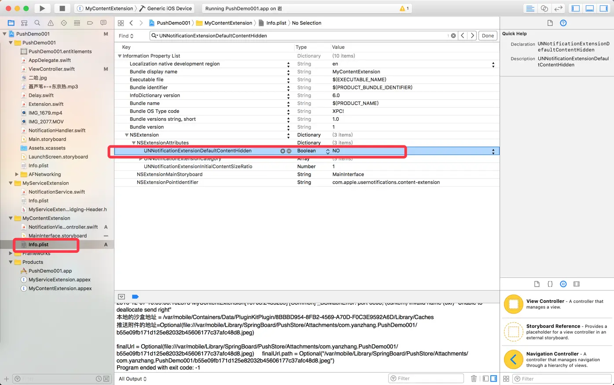Open the Project navigator folder icon
Viewport: 614px width, 385px height.
11,23
